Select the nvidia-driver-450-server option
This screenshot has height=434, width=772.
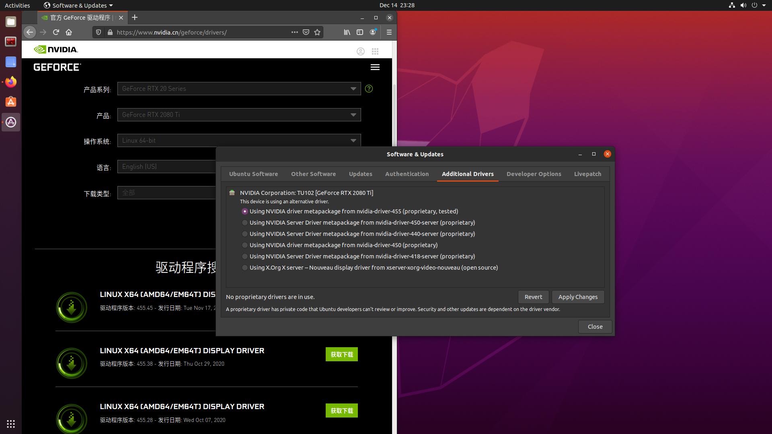click(x=244, y=223)
